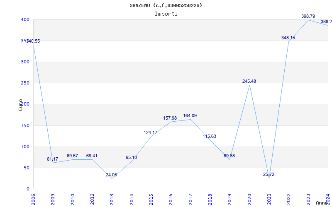Click the data label 124.17
Image resolution: width=332 pixels, height=207 pixels.
pyautogui.click(x=151, y=133)
